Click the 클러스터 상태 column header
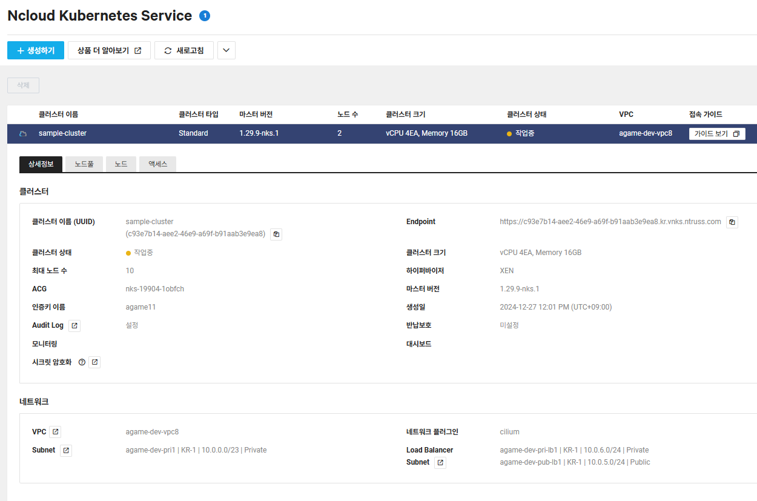The height and width of the screenshot is (501, 757). [x=527, y=114]
